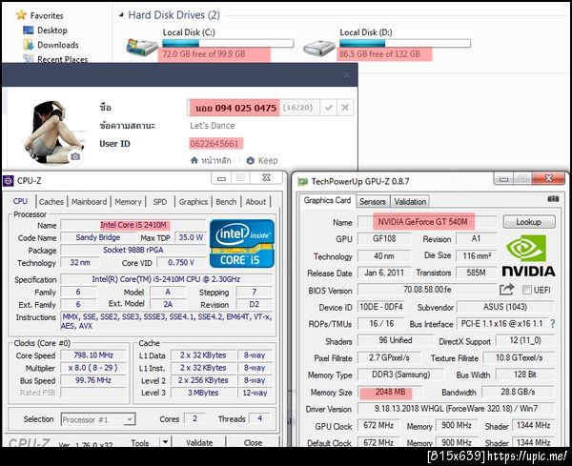
Task: Confirm name edit with checkmark
Action: point(328,108)
